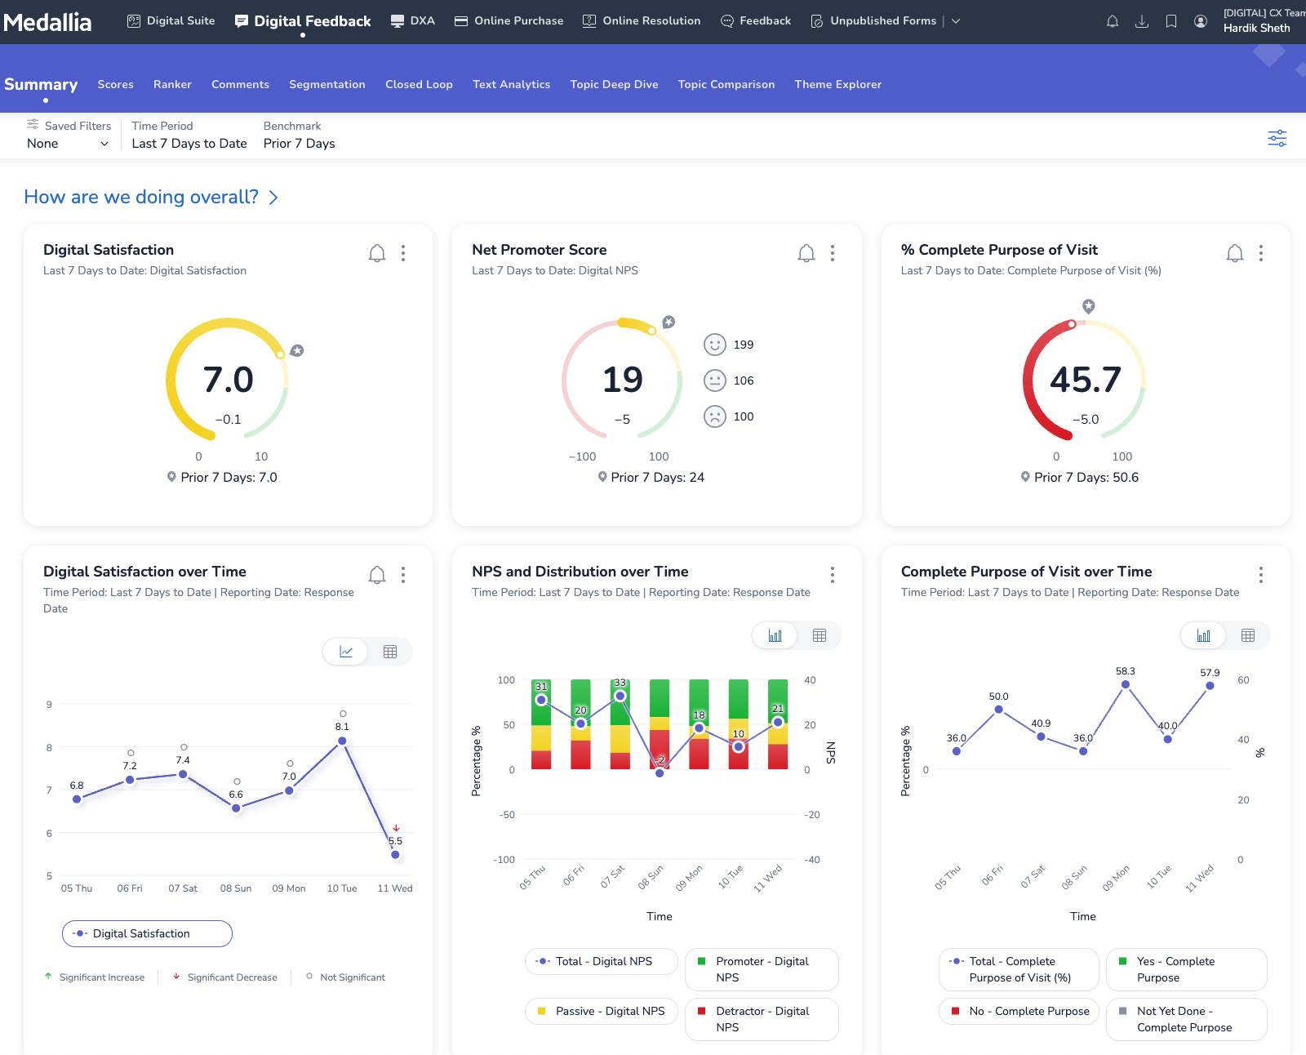Open kebab menu on NPS and Distribution chart
The height and width of the screenshot is (1055, 1306).
pos(833,575)
